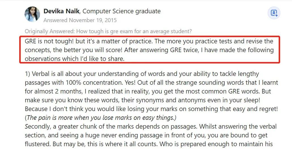The width and height of the screenshot is (292, 149).
Task: Open Devika Naik's profile picture
Action: (32, 14)
